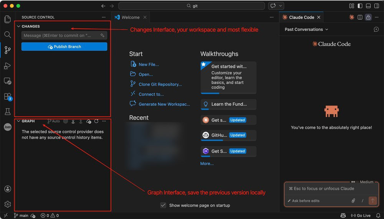
Task: Close the Claude Code tab
Action: (x=319, y=17)
